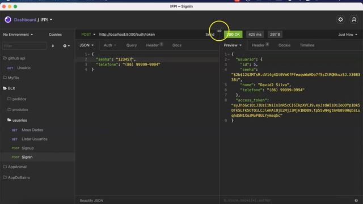The image size is (363, 204).
Task: Open the JSON body type dropdown
Action: 87,45
